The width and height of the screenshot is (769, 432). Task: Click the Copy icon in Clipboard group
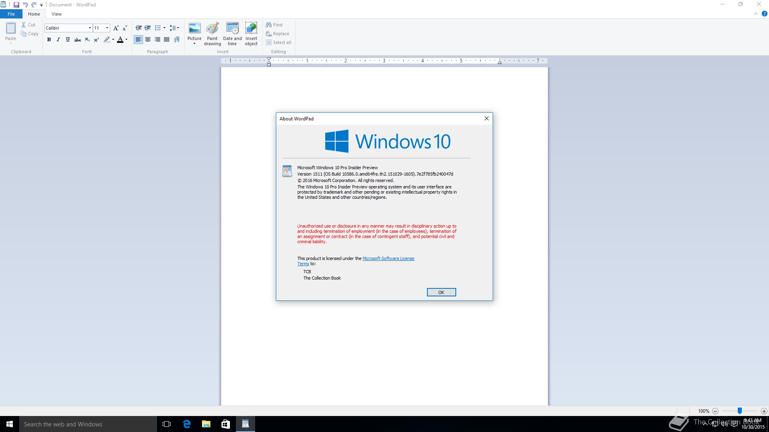coord(24,34)
